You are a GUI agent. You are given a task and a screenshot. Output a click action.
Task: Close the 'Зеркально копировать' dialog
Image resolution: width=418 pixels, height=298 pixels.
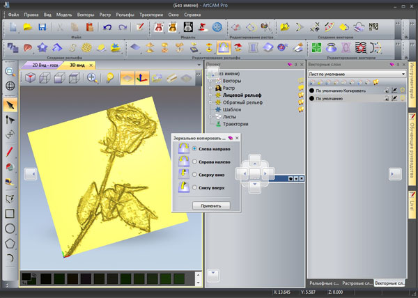pos(237,138)
